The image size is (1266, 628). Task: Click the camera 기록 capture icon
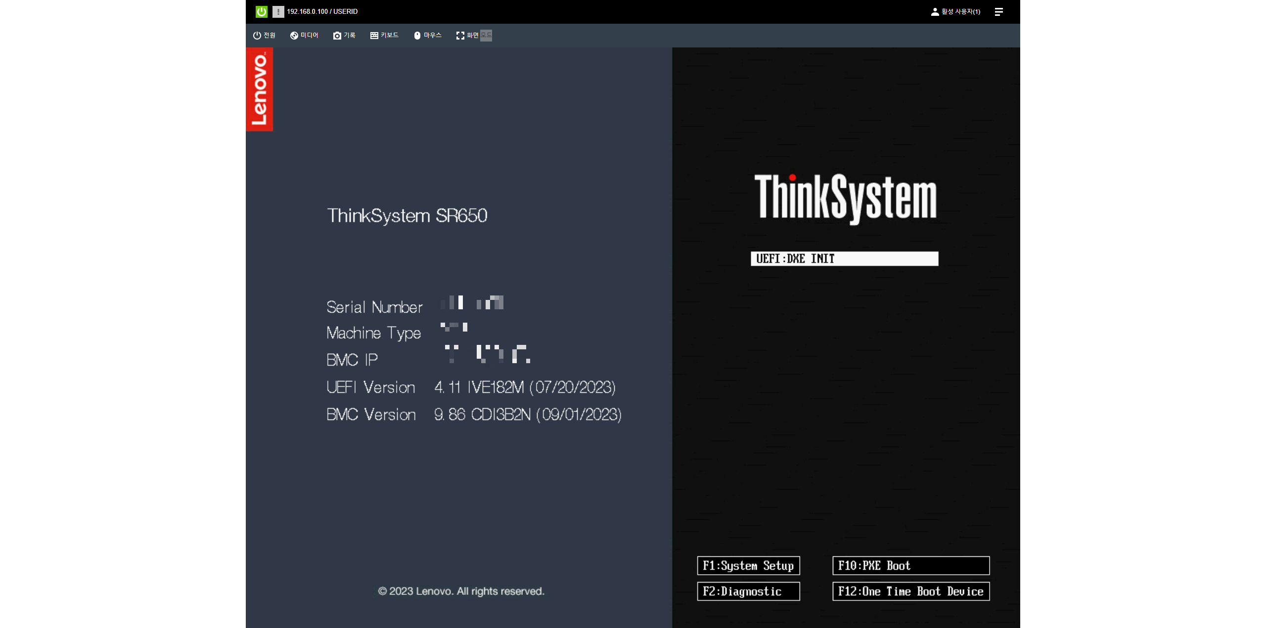337,36
